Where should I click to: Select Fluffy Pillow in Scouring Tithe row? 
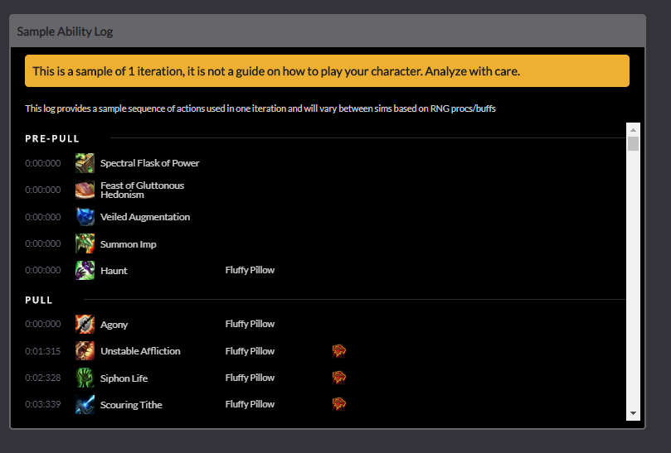250,404
